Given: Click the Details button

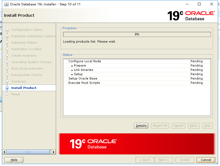Looking at the screenshot, I should [x=141, y=126].
